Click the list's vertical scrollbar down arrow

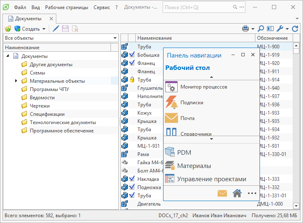coord(296,206)
